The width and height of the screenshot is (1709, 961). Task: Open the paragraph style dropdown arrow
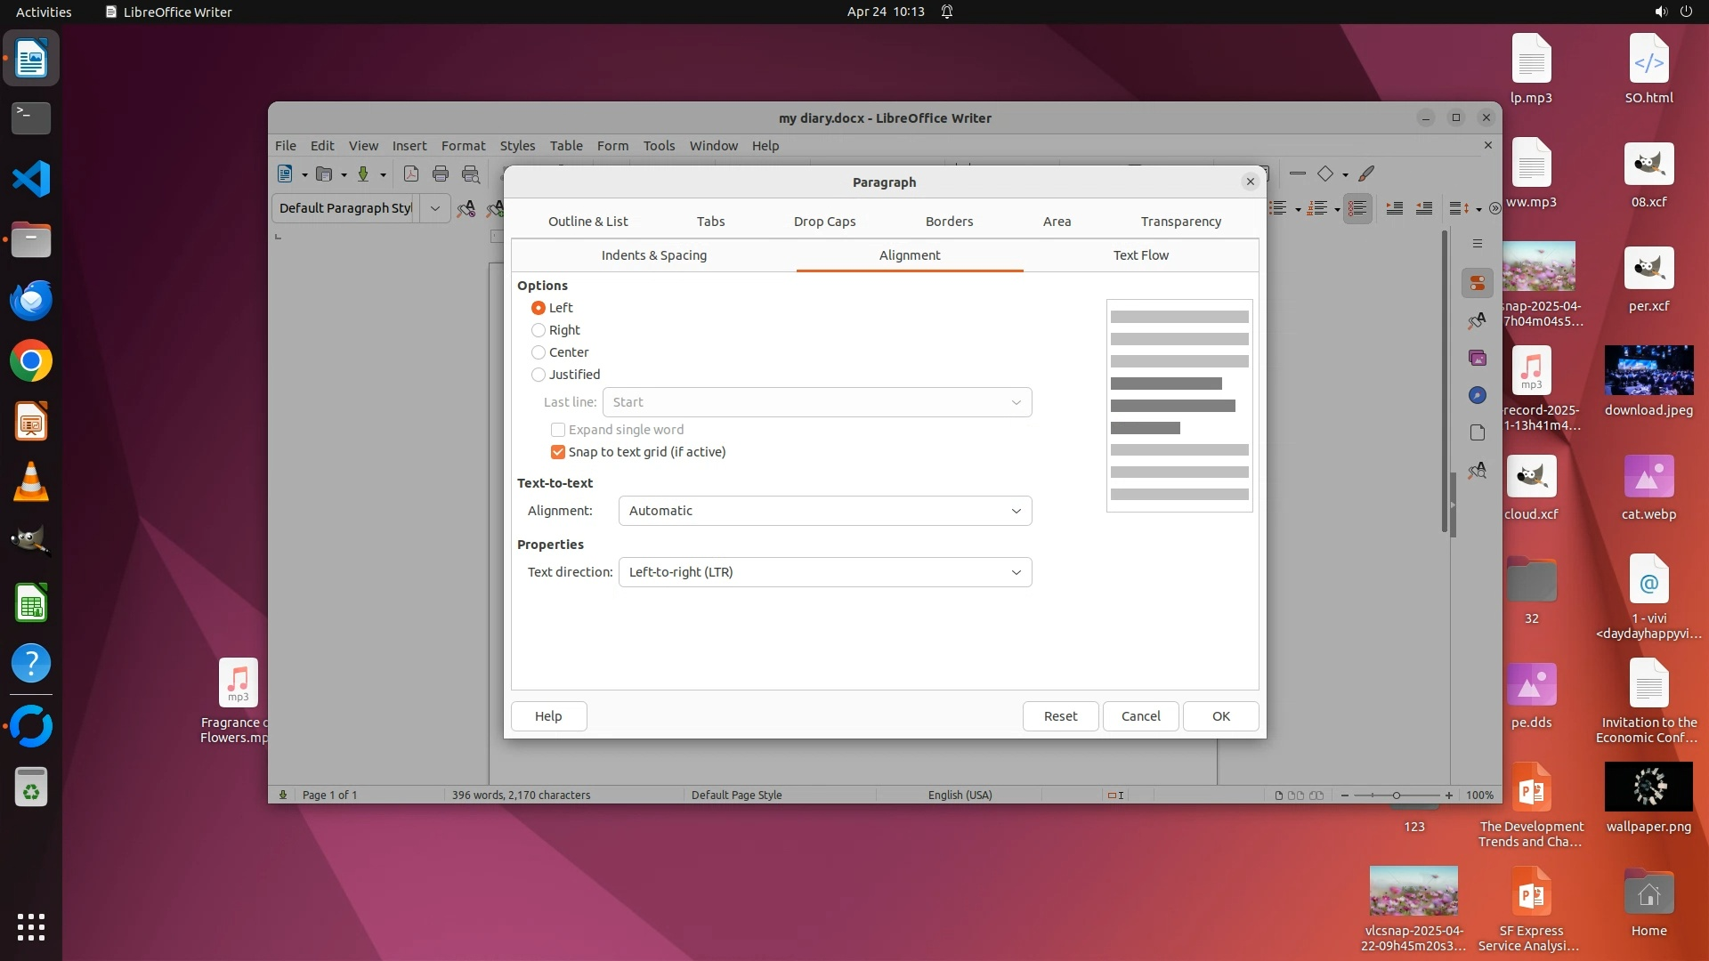pyautogui.click(x=435, y=208)
